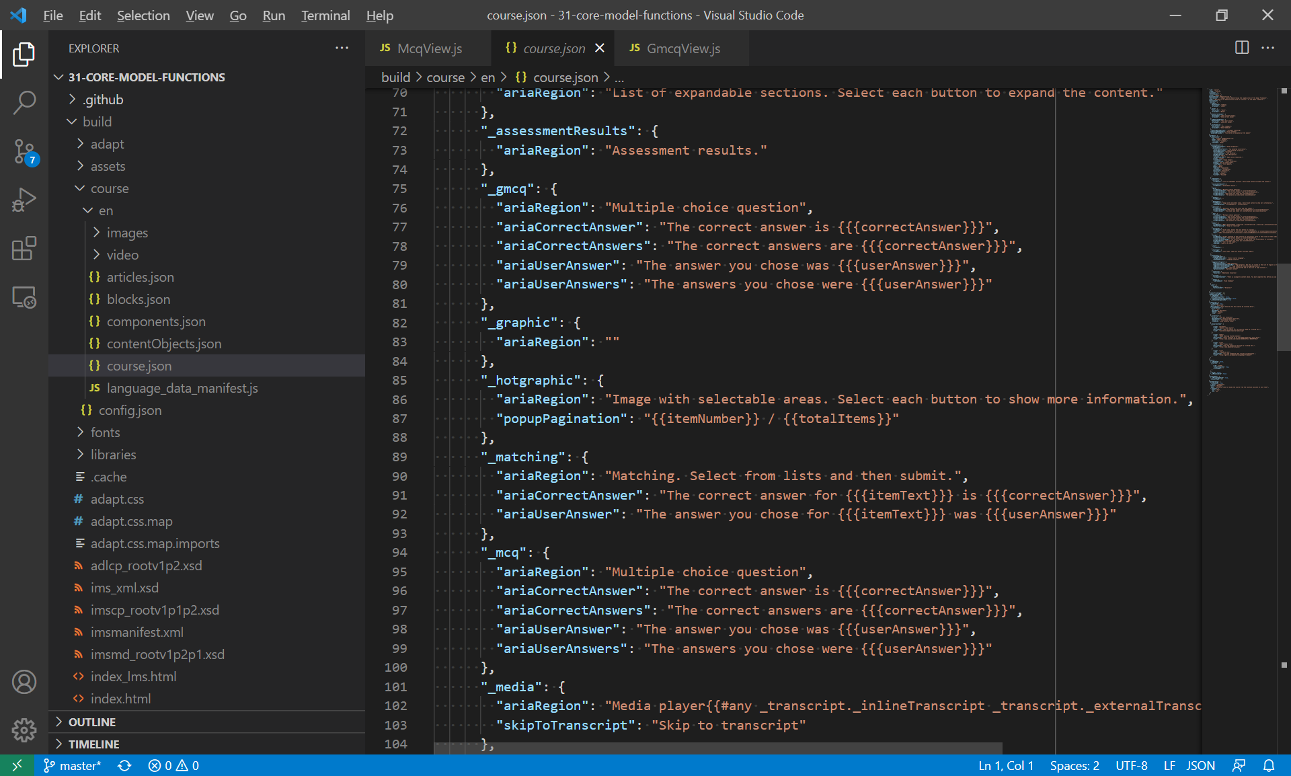This screenshot has width=1291, height=776.
Task: Click the Split Editor Right icon
Action: [1241, 48]
